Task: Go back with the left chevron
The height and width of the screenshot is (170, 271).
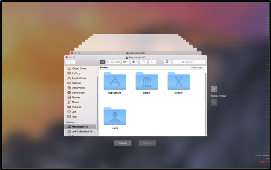Action: pos(68,62)
